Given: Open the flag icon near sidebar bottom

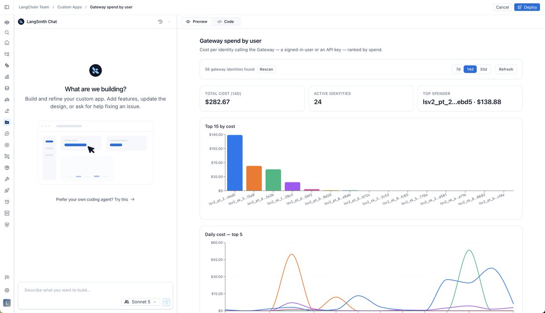Looking at the screenshot, I should point(7,278).
